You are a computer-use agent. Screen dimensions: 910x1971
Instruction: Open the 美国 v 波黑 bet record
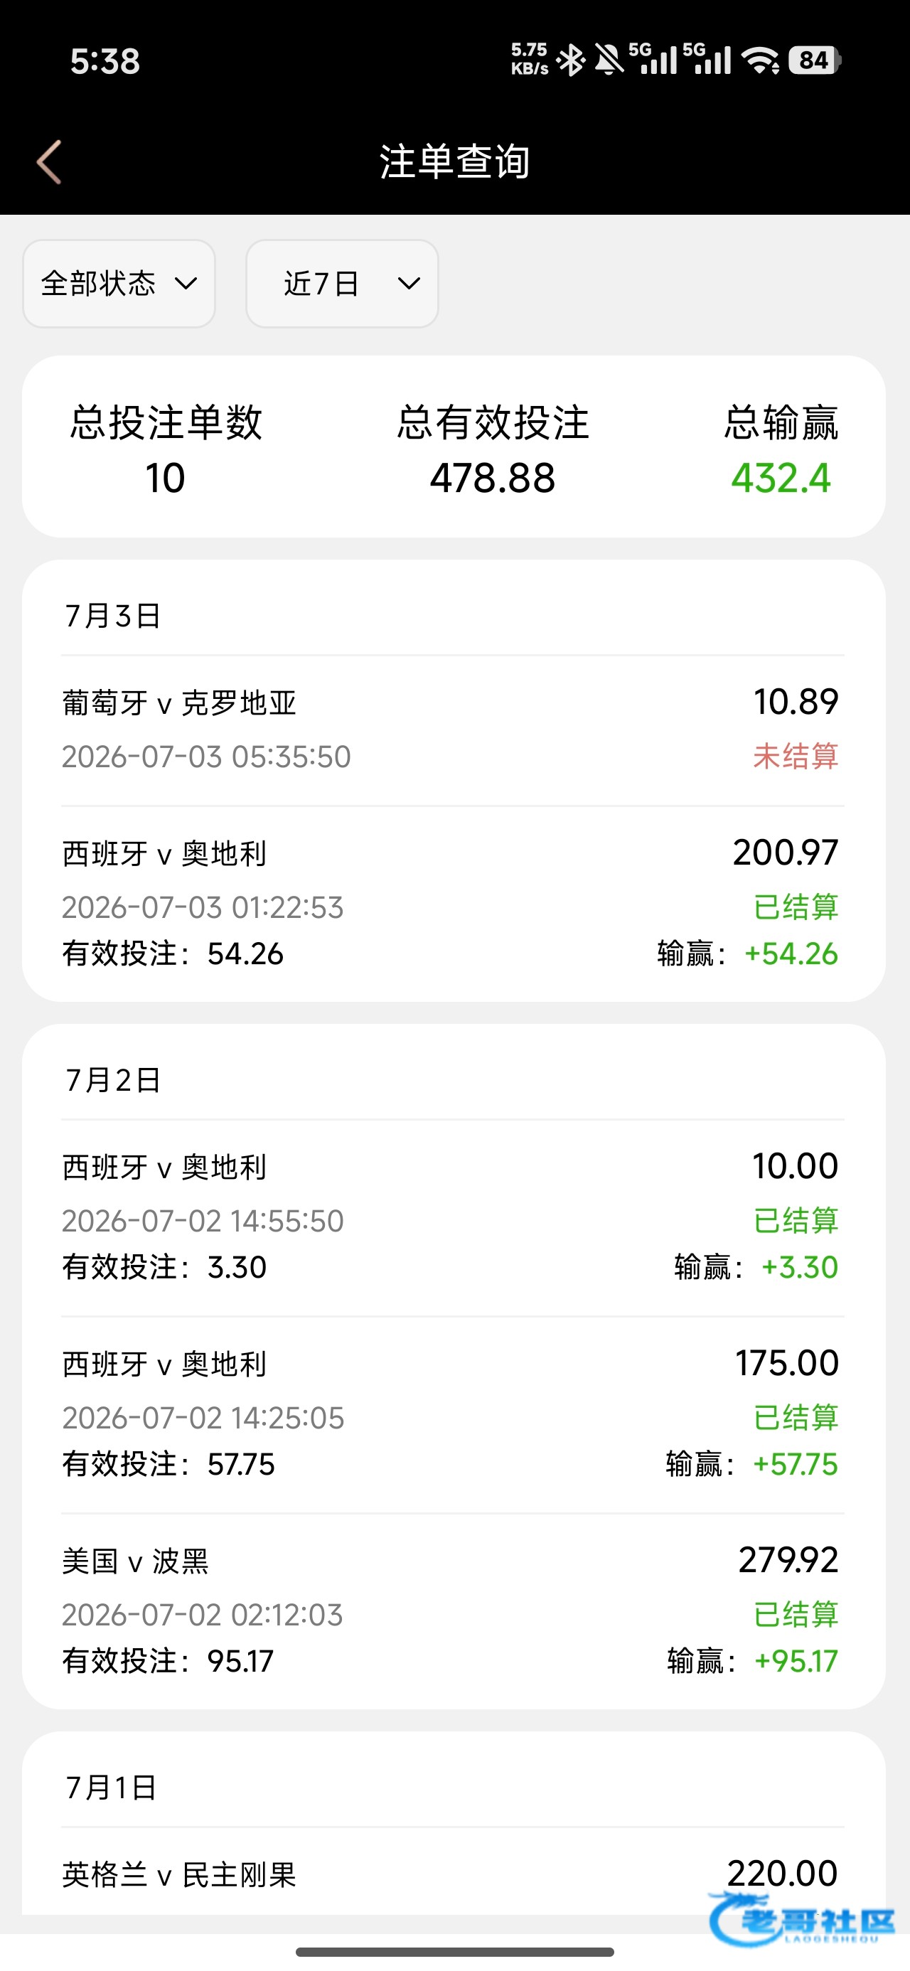(x=453, y=1611)
